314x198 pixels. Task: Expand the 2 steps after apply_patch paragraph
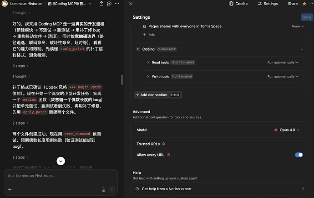coord(20,123)
